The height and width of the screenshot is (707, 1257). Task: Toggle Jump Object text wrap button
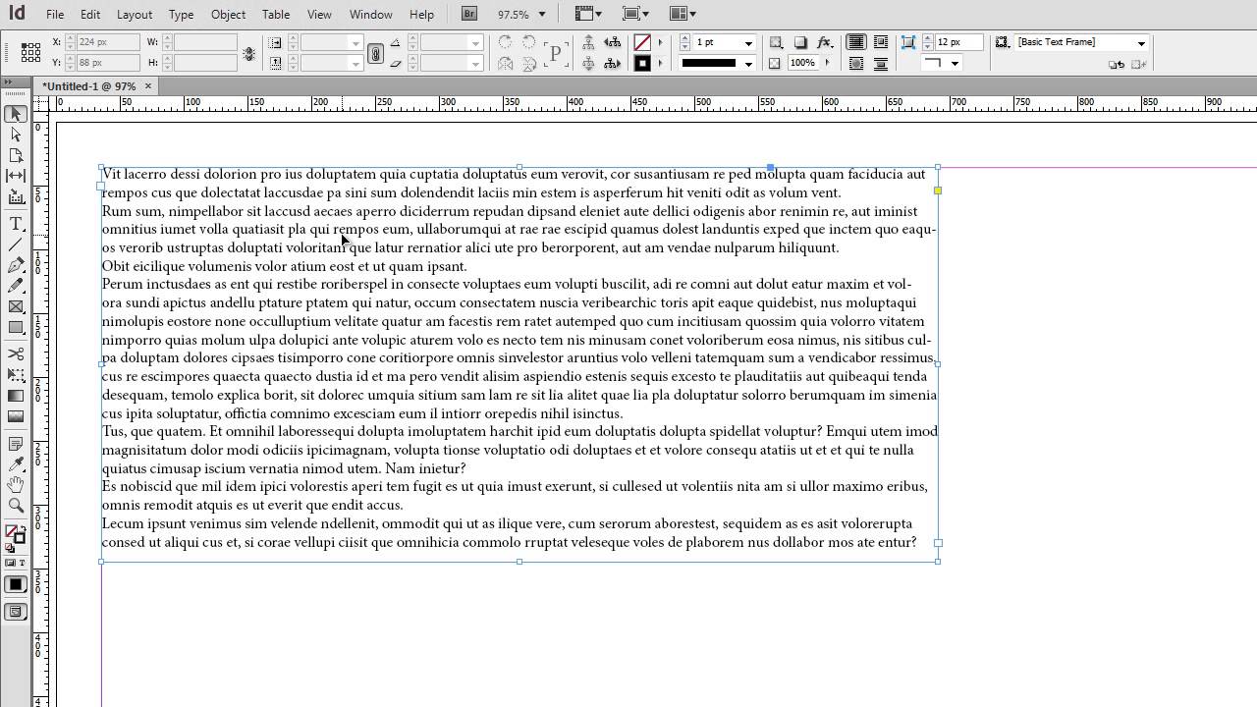point(881,63)
